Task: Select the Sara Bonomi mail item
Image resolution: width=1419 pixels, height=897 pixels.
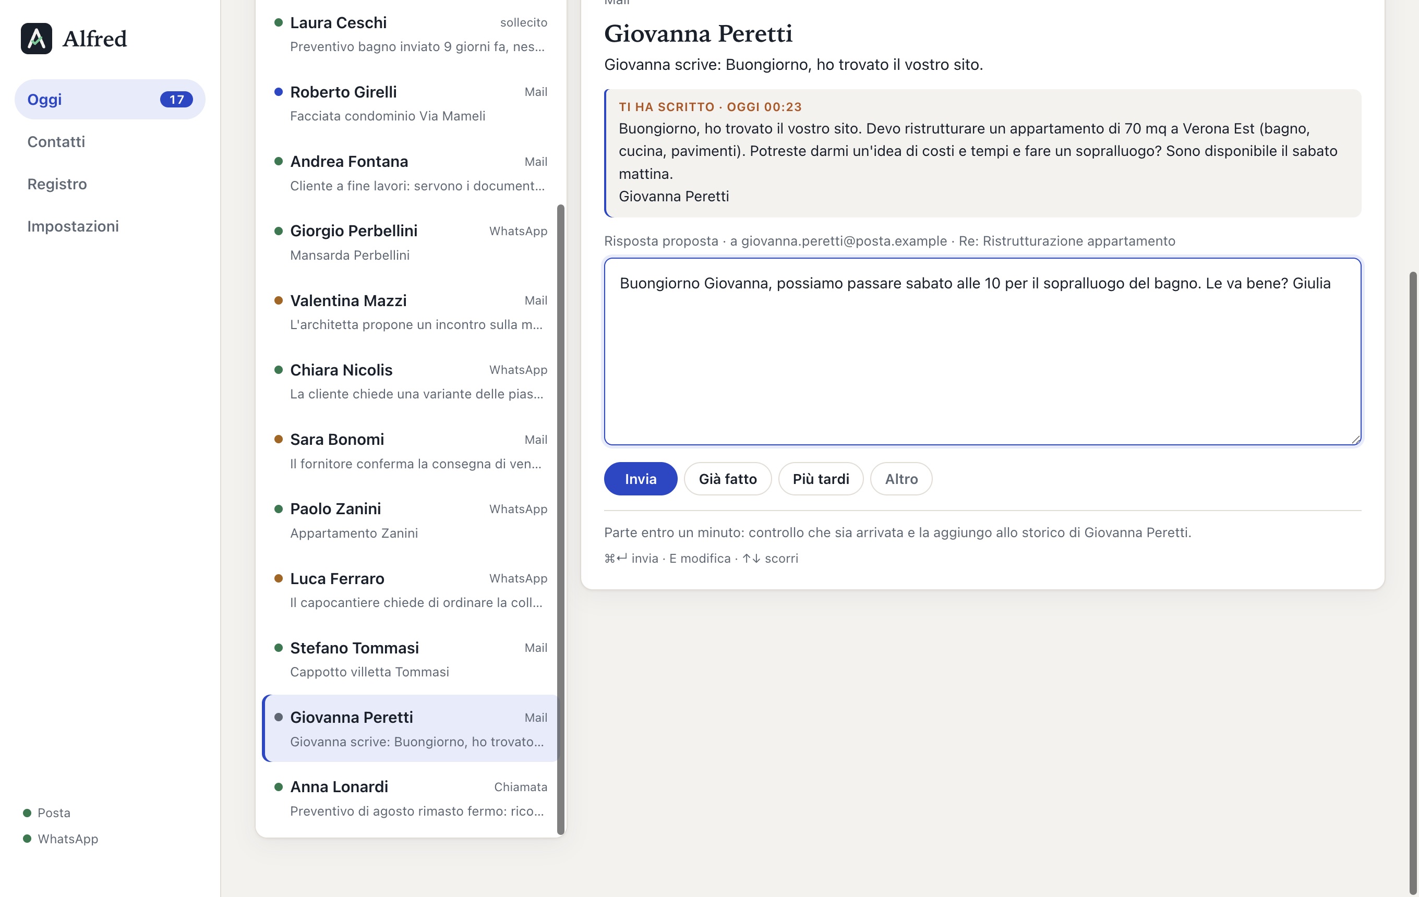Action: tap(411, 451)
